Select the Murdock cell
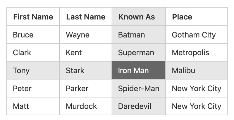Viewport: 234px width, 120px height. [x=86, y=106]
